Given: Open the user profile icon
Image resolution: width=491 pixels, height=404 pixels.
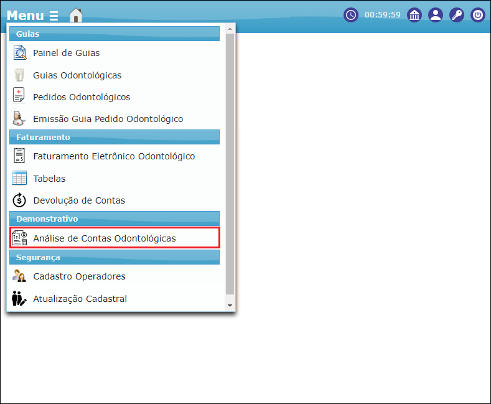Looking at the screenshot, I should 436,15.
